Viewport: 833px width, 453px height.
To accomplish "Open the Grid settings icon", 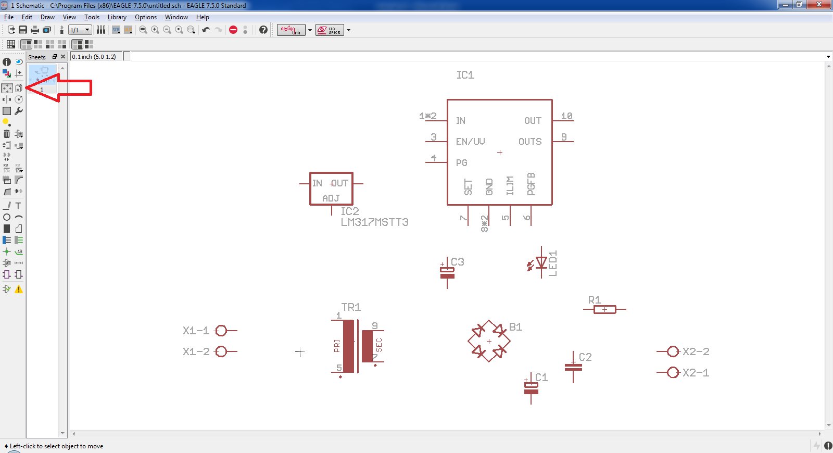I will 11,44.
